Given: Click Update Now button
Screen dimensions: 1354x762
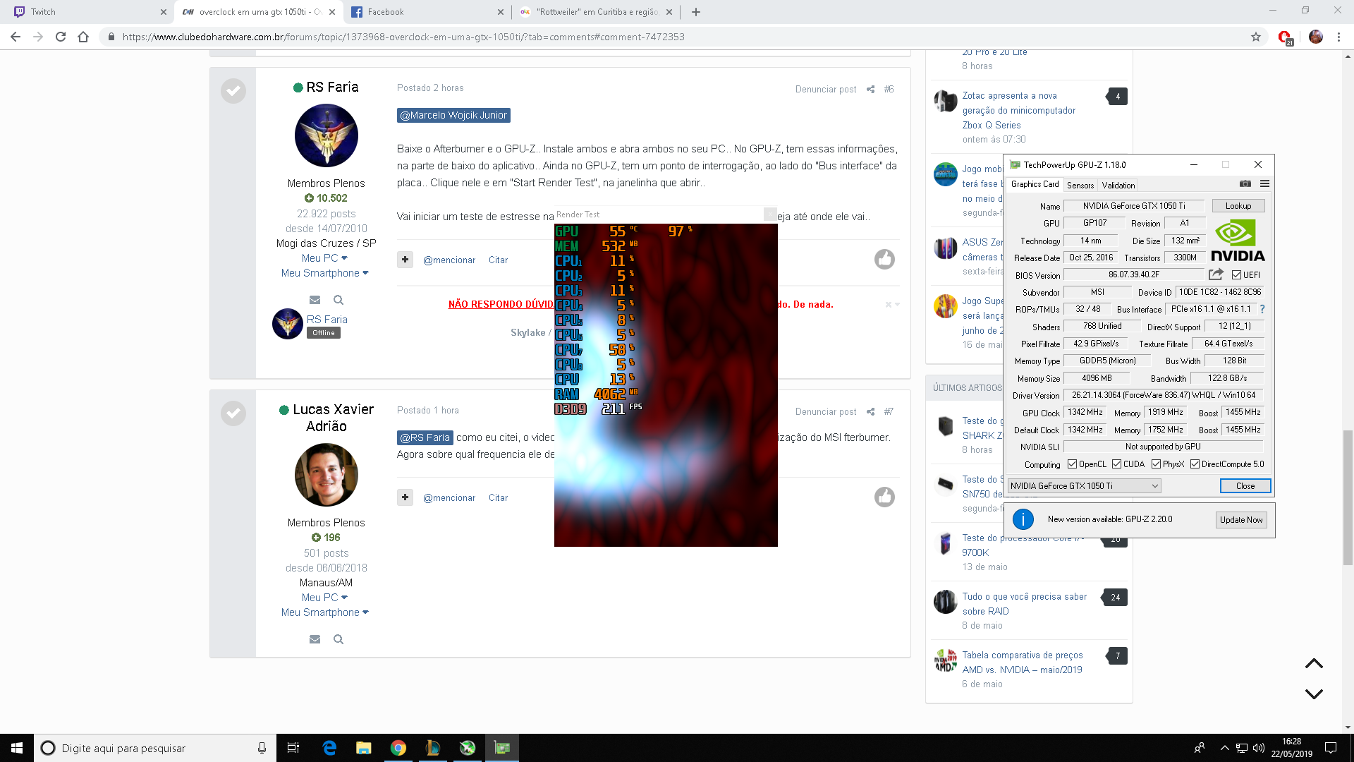Looking at the screenshot, I should coord(1241,520).
